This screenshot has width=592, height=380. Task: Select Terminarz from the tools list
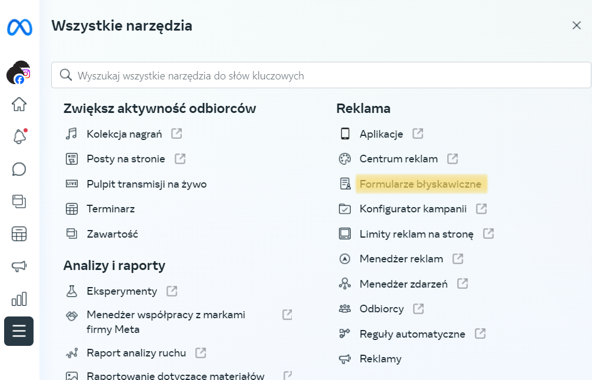[111, 209]
